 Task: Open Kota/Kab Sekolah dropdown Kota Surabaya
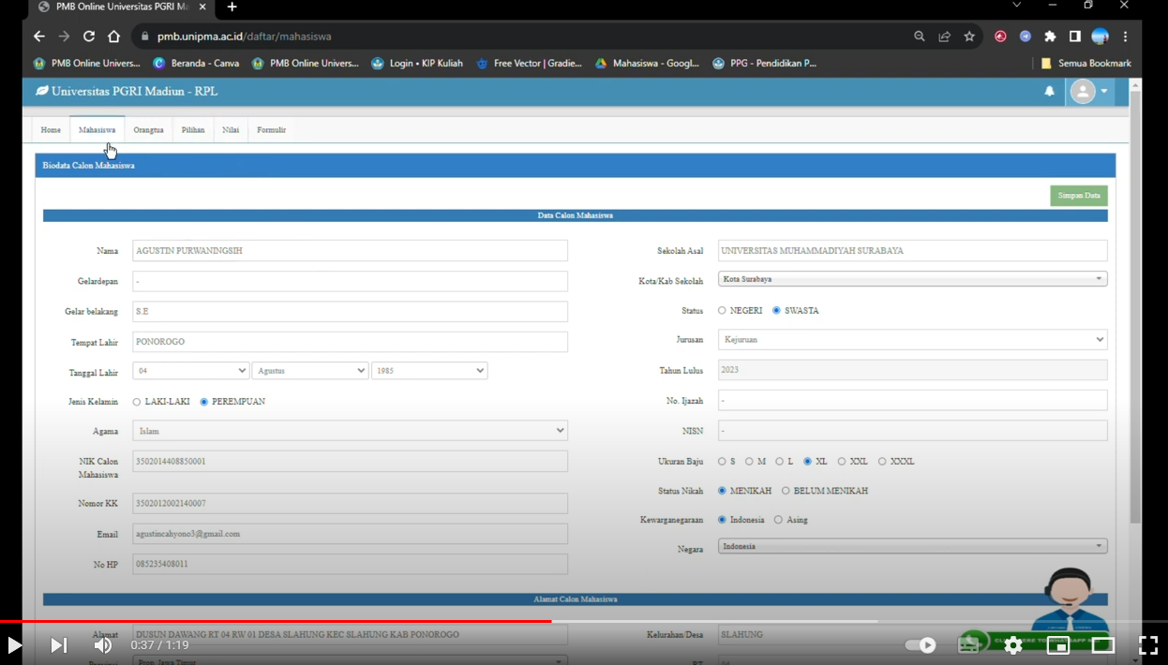coord(913,279)
